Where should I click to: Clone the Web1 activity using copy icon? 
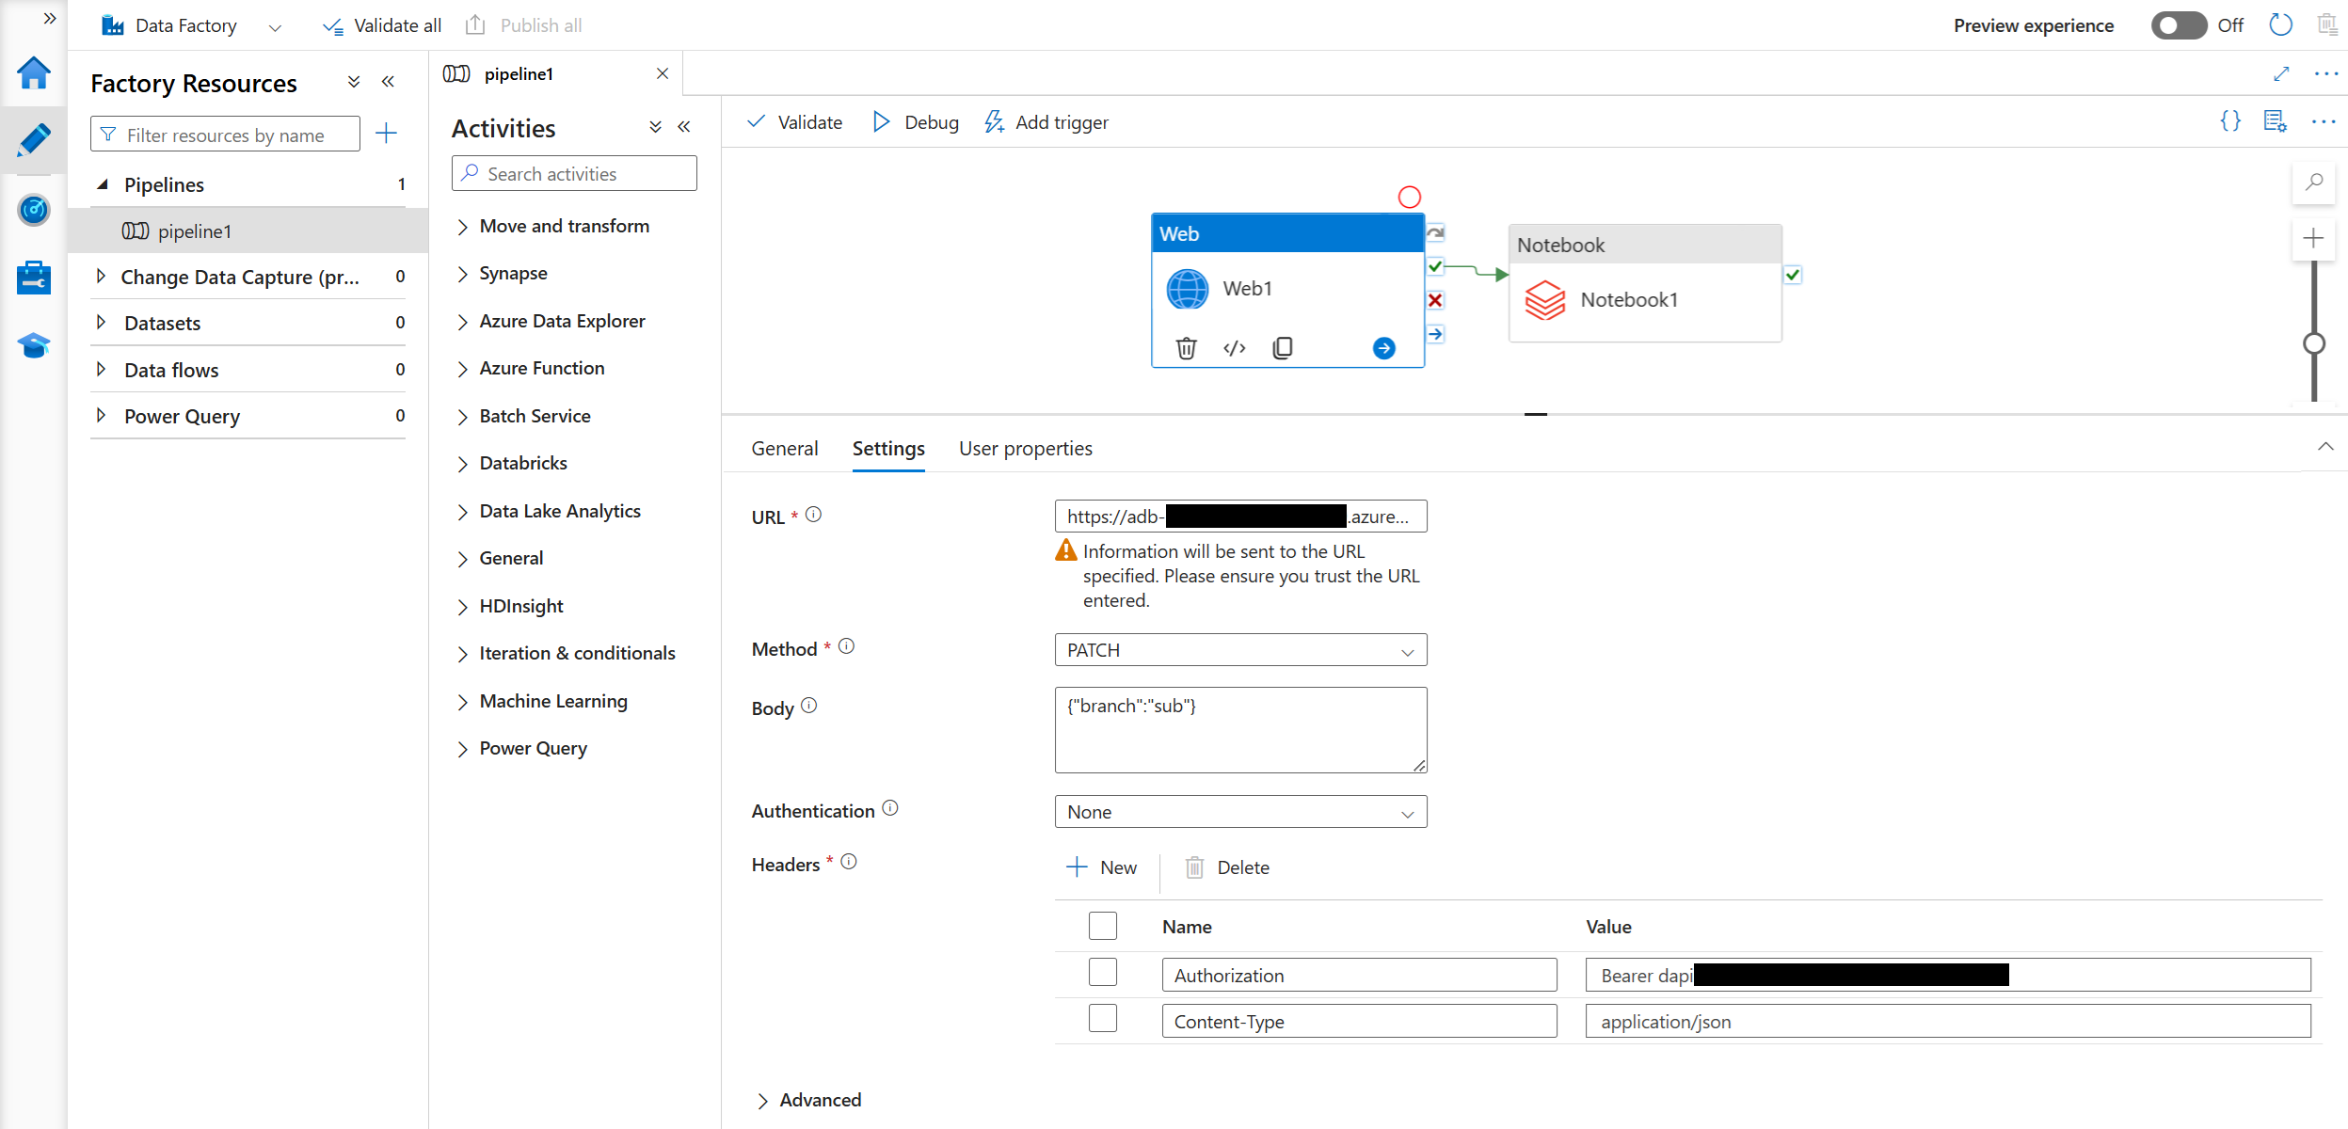tap(1282, 348)
